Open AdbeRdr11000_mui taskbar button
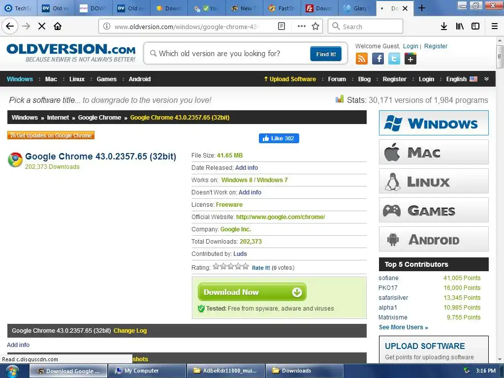Image resolution: width=504 pixels, height=378 pixels. [x=225, y=371]
